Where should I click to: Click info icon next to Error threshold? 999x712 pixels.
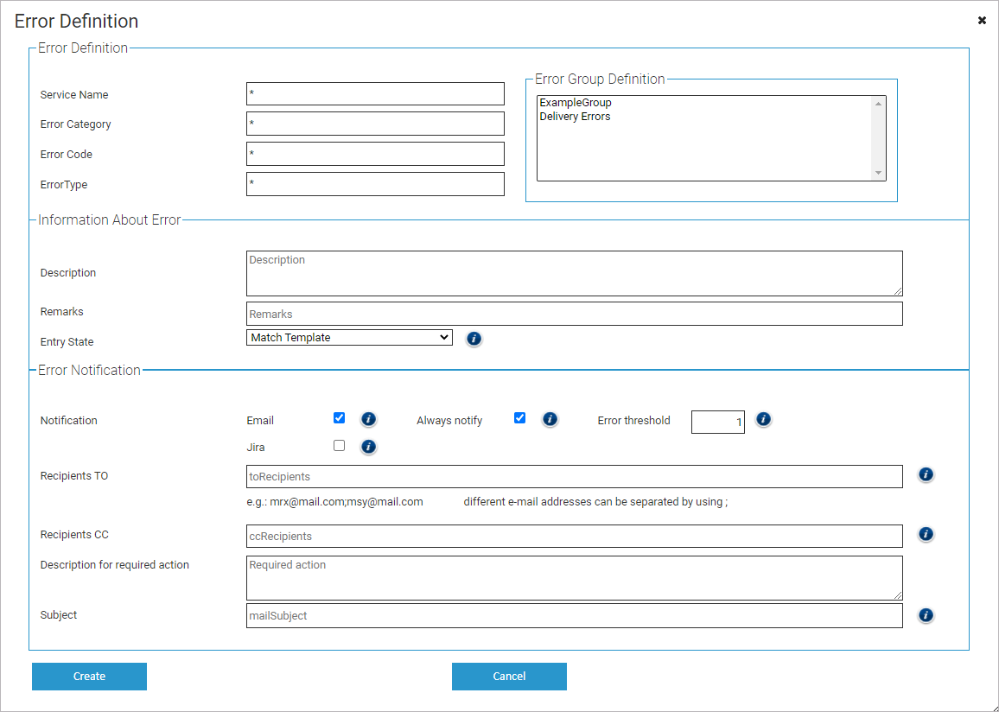click(x=763, y=419)
